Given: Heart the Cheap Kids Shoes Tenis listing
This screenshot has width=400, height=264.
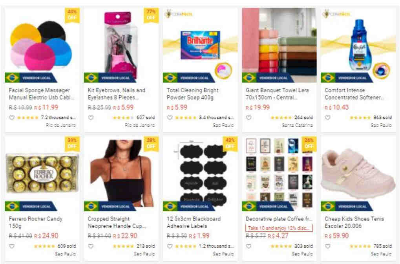Looking at the screenshot, I should tap(328, 246).
